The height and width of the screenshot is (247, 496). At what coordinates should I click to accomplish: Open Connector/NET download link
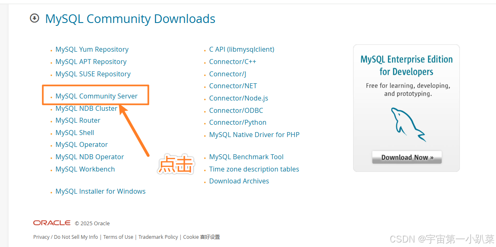[x=233, y=86]
